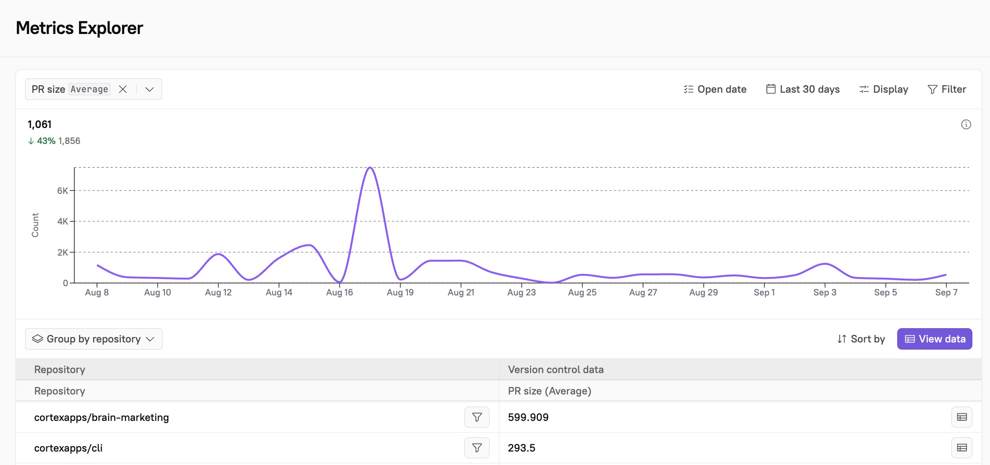Image resolution: width=990 pixels, height=465 pixels.
Task: Click the cortexapps/cli repository name
Action: (x=68, y=448)
